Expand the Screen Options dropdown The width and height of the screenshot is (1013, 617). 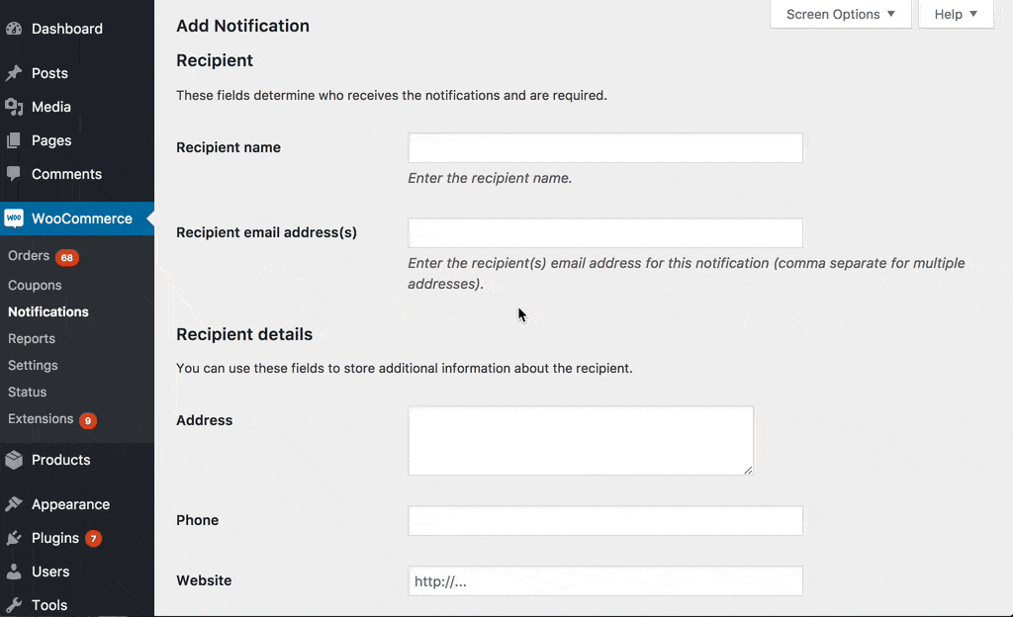click(841, 14)
